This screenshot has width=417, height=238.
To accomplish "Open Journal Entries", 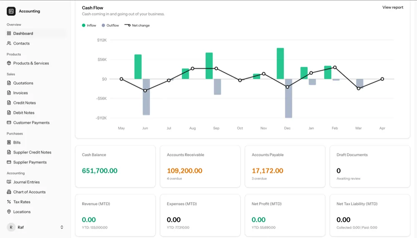I will (35, 182).
